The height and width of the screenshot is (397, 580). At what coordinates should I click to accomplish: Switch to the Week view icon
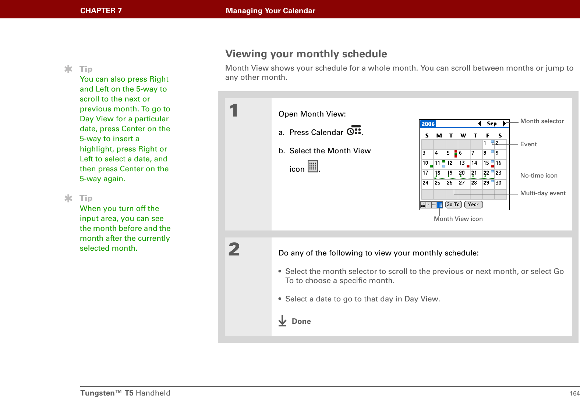(x=434, y=205)
